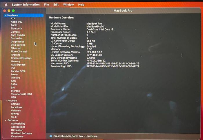This screenshot has width=203, height=140.
Task: Select Bluetooth in the sidebar
Action: [16, 29]
